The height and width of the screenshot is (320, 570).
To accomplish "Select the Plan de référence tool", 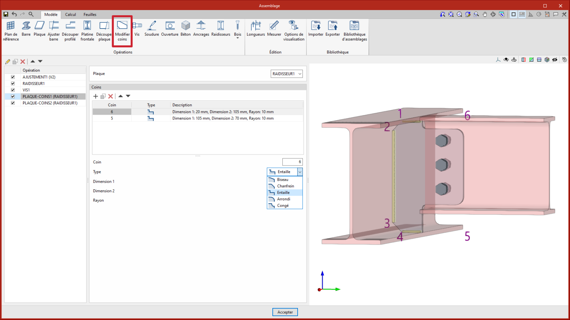I will (11, 30).
